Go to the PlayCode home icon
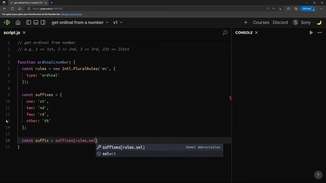The height and width of the screenshot is (183, 326). pyautogui.click(x=18, y=22)
